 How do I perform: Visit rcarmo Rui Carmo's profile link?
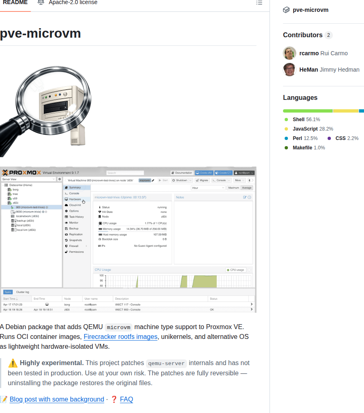324,53
